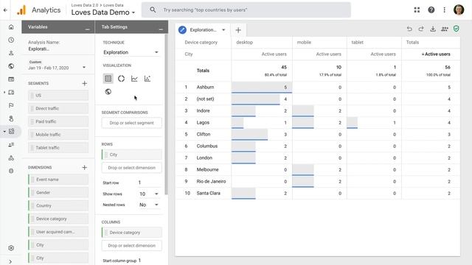Expand the sidebar with bottom chevron
This screenshot has height=265, width=472.
10,262
